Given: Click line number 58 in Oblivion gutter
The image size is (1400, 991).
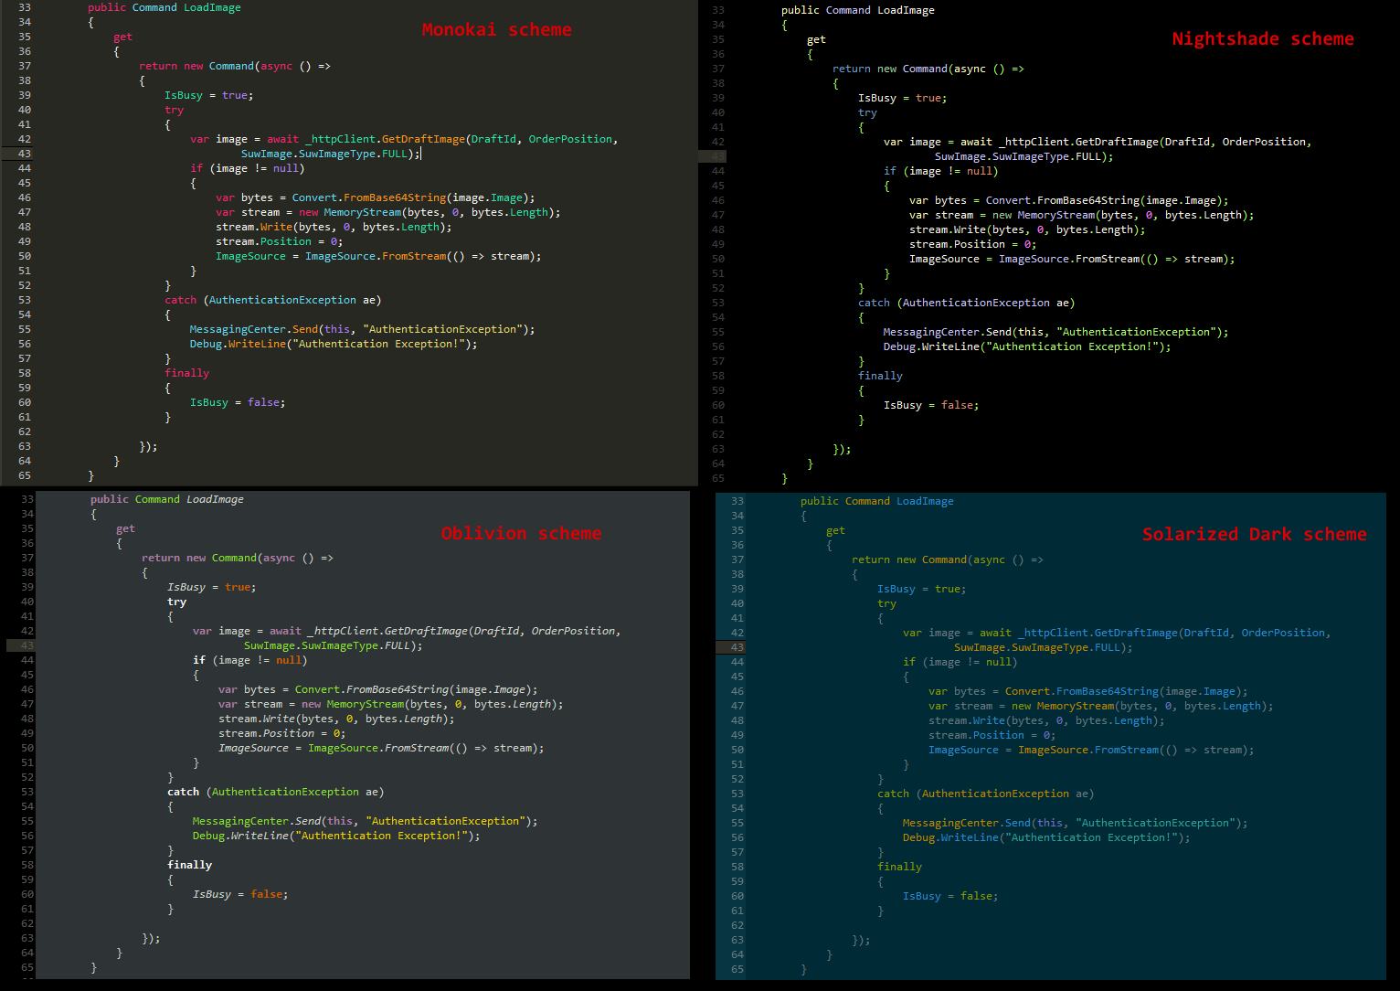Looking at the screenshot, I should (27, 865).
